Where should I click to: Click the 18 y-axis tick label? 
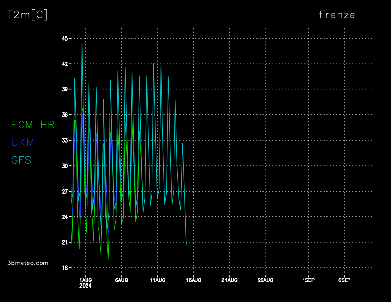point(65,268)
